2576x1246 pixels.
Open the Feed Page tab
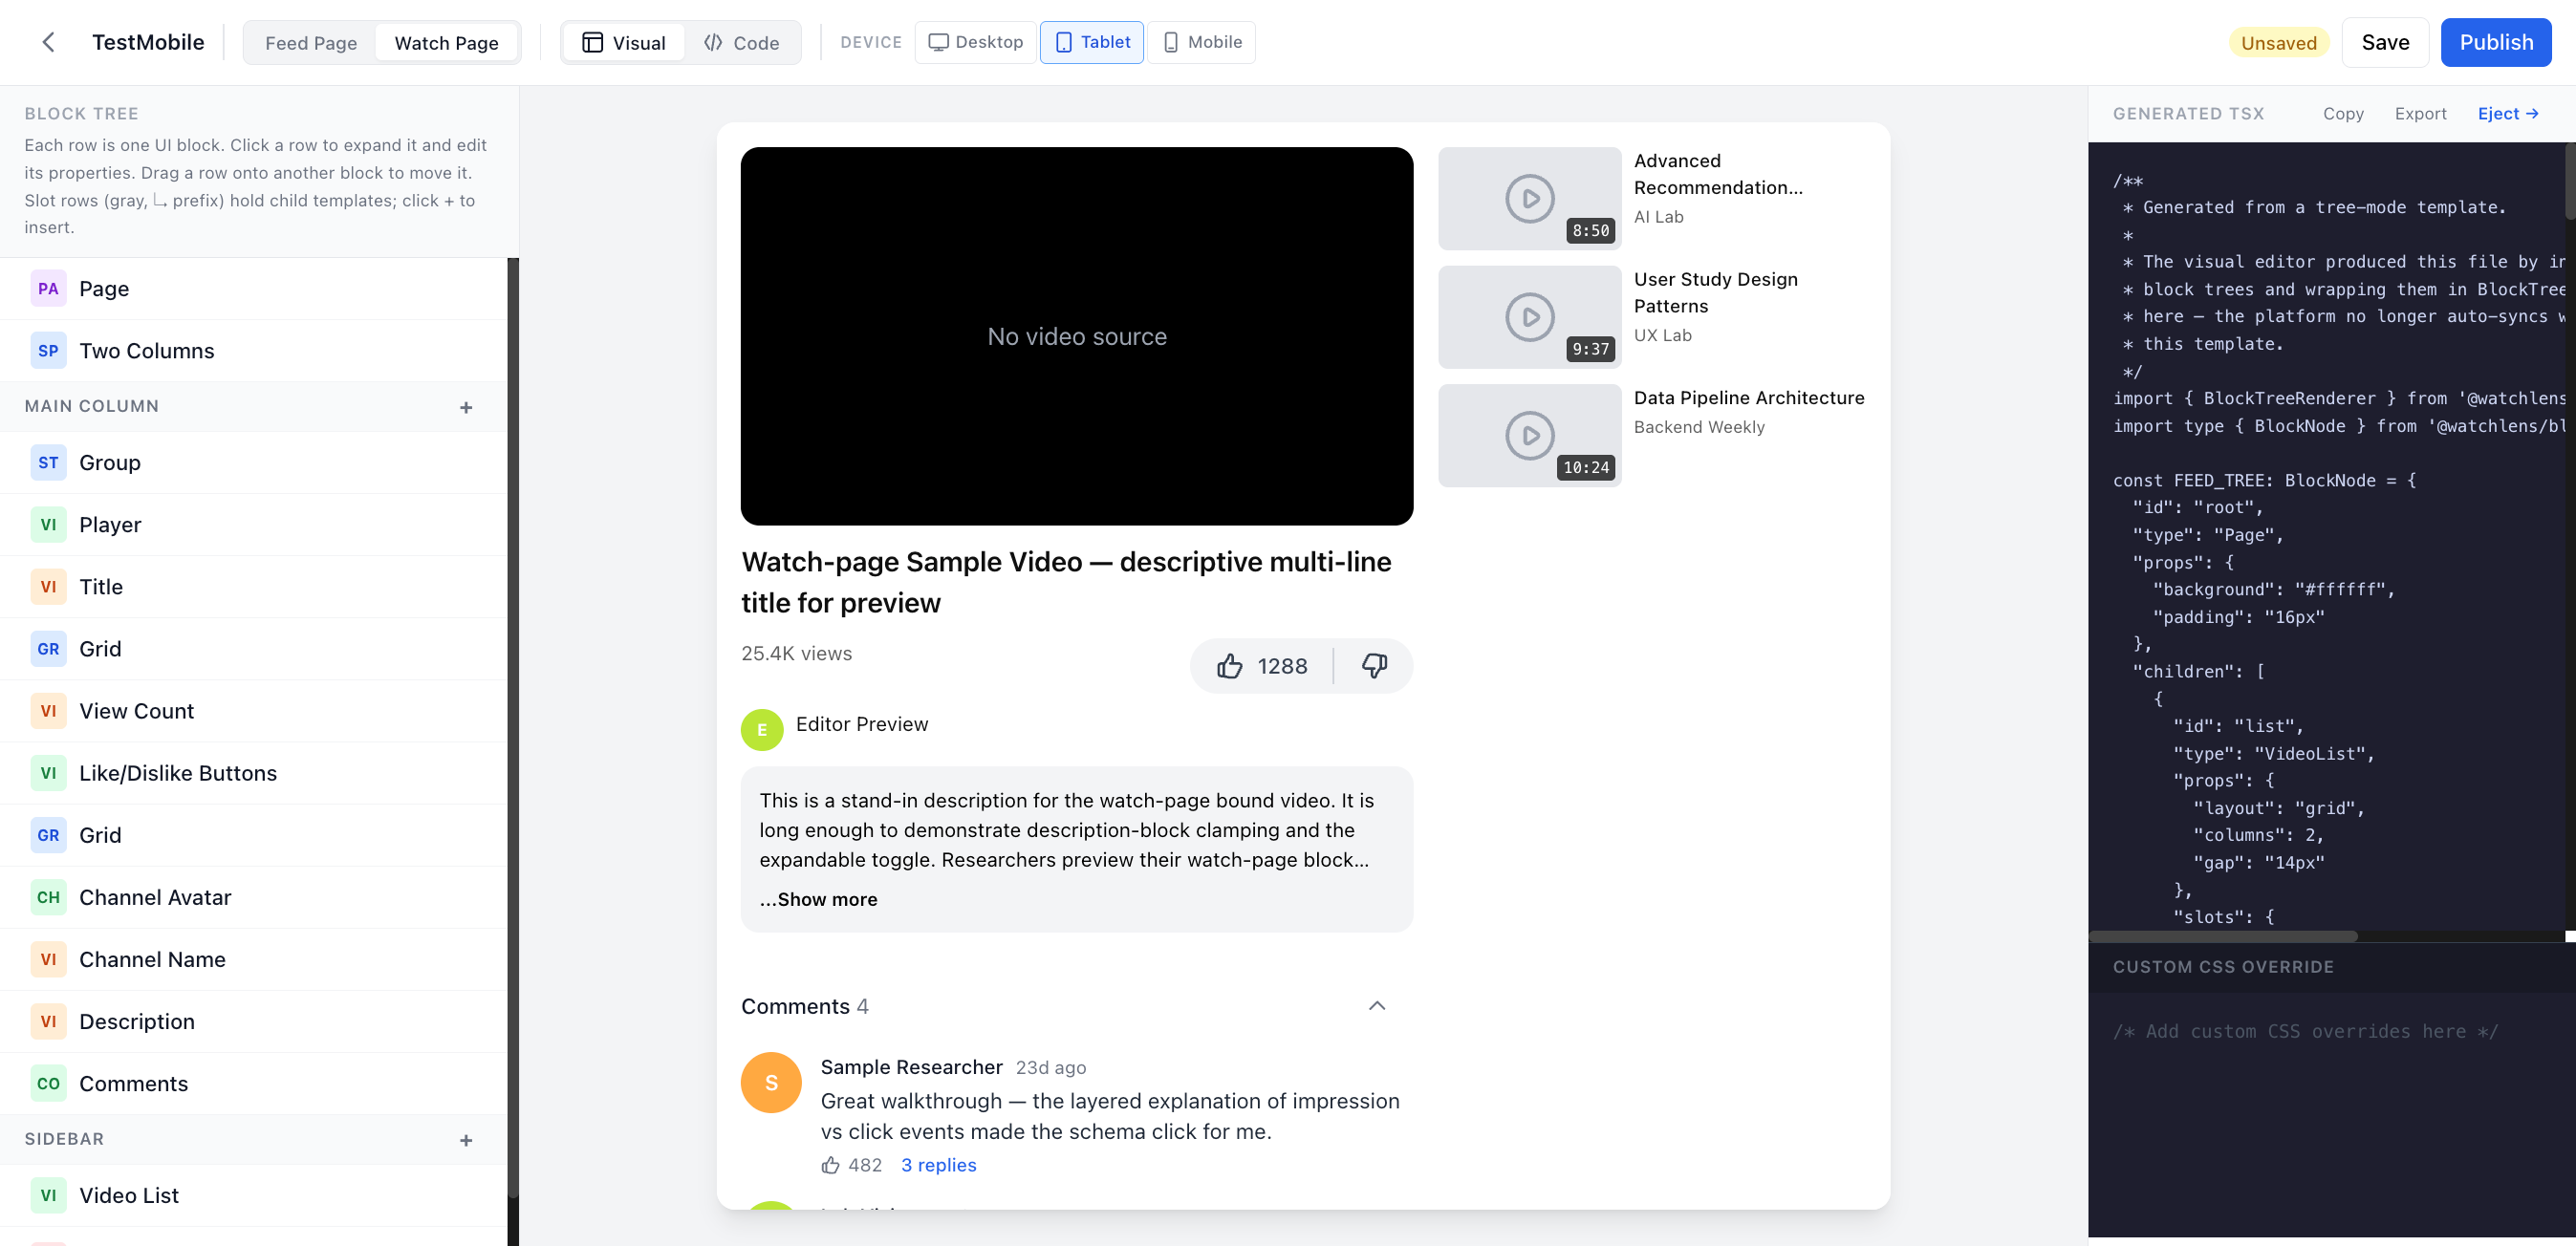(x=311, y=43)
